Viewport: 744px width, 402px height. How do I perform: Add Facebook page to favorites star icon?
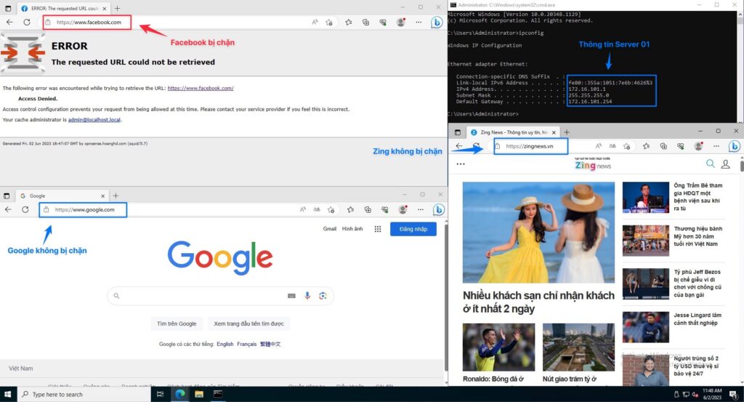click(329, 23)
